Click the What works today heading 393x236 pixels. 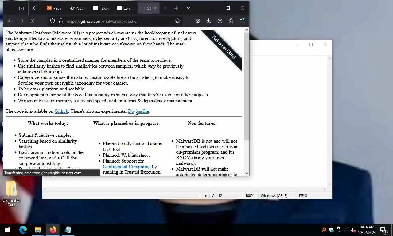click(48, 123)
